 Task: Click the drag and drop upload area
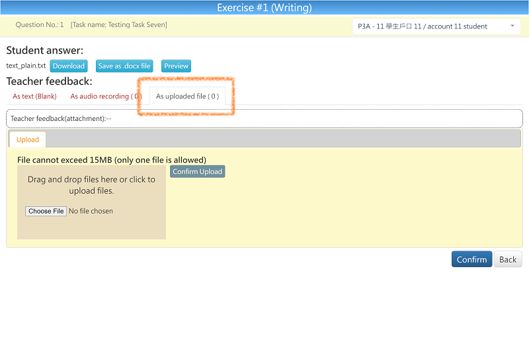[x=91, y=185]
